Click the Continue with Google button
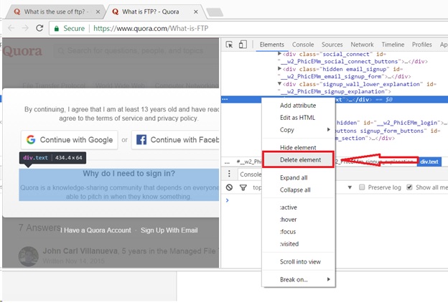The width and height of the screenshot is (448, 303). coord(69,140)
